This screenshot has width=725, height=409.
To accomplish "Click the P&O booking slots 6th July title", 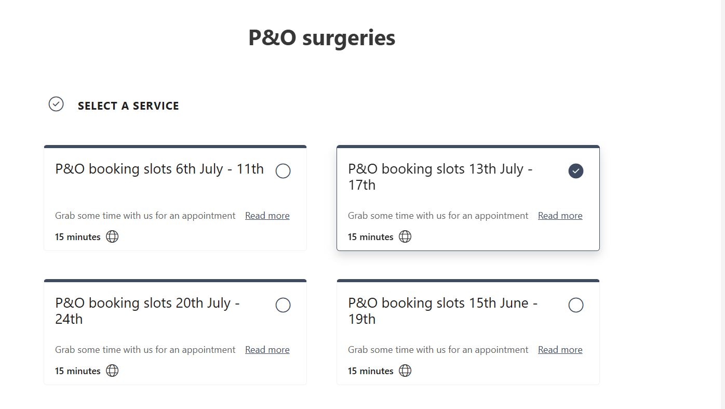I will (x=159, y=169).
